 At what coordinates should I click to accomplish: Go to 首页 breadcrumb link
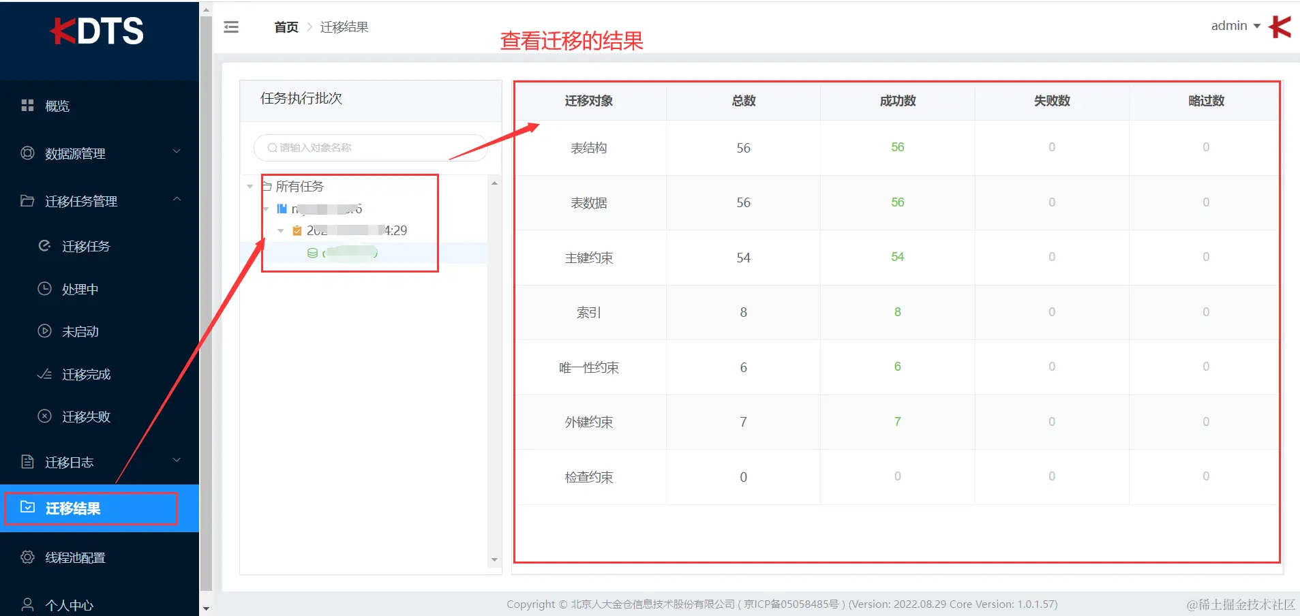click(x=286, y=27)
